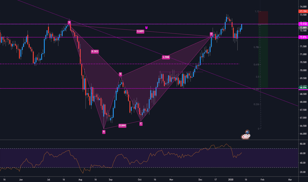Click the 0.503 ratio label
308x182 pixels.
[x=95, y=52]
